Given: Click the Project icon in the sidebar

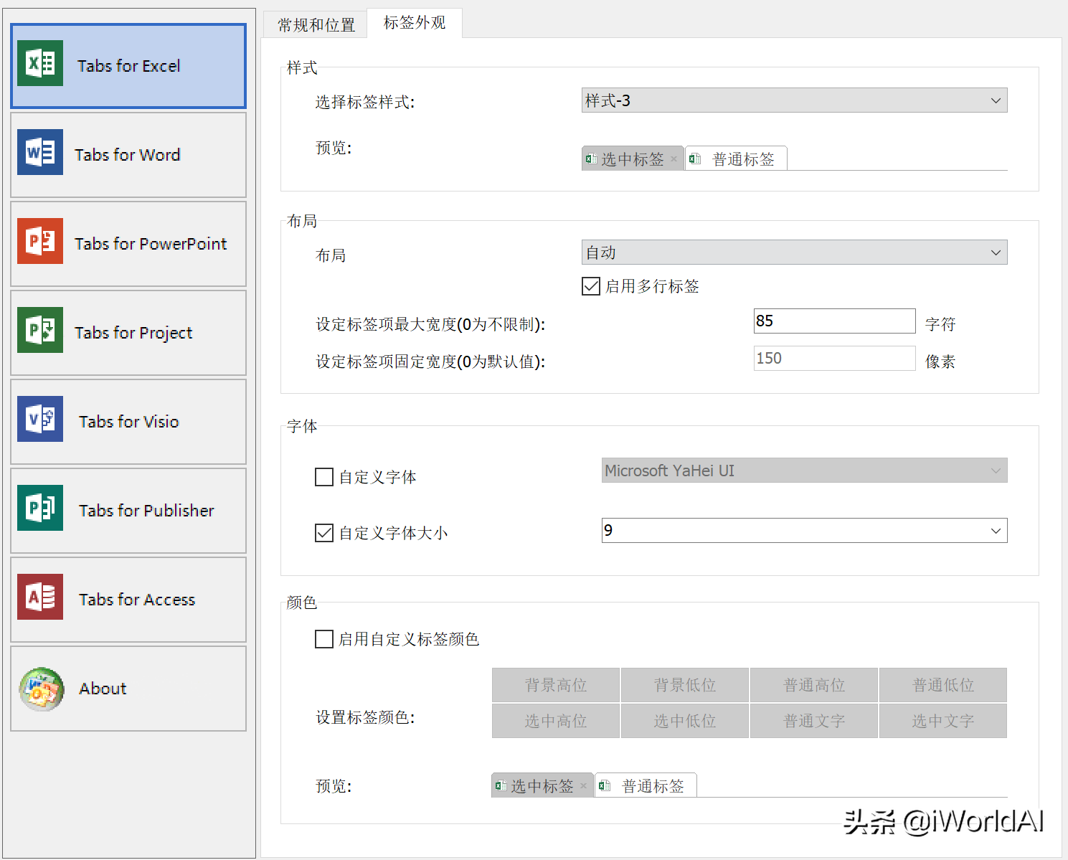Looking at the screenshot, I should 40,330.
